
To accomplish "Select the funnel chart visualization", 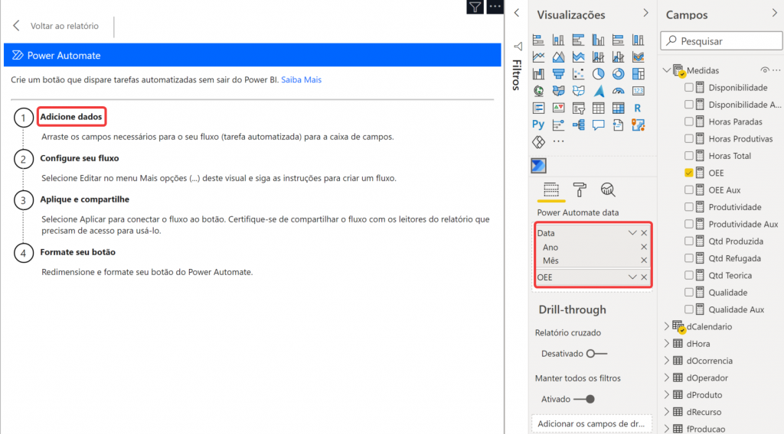I will 558,74.
